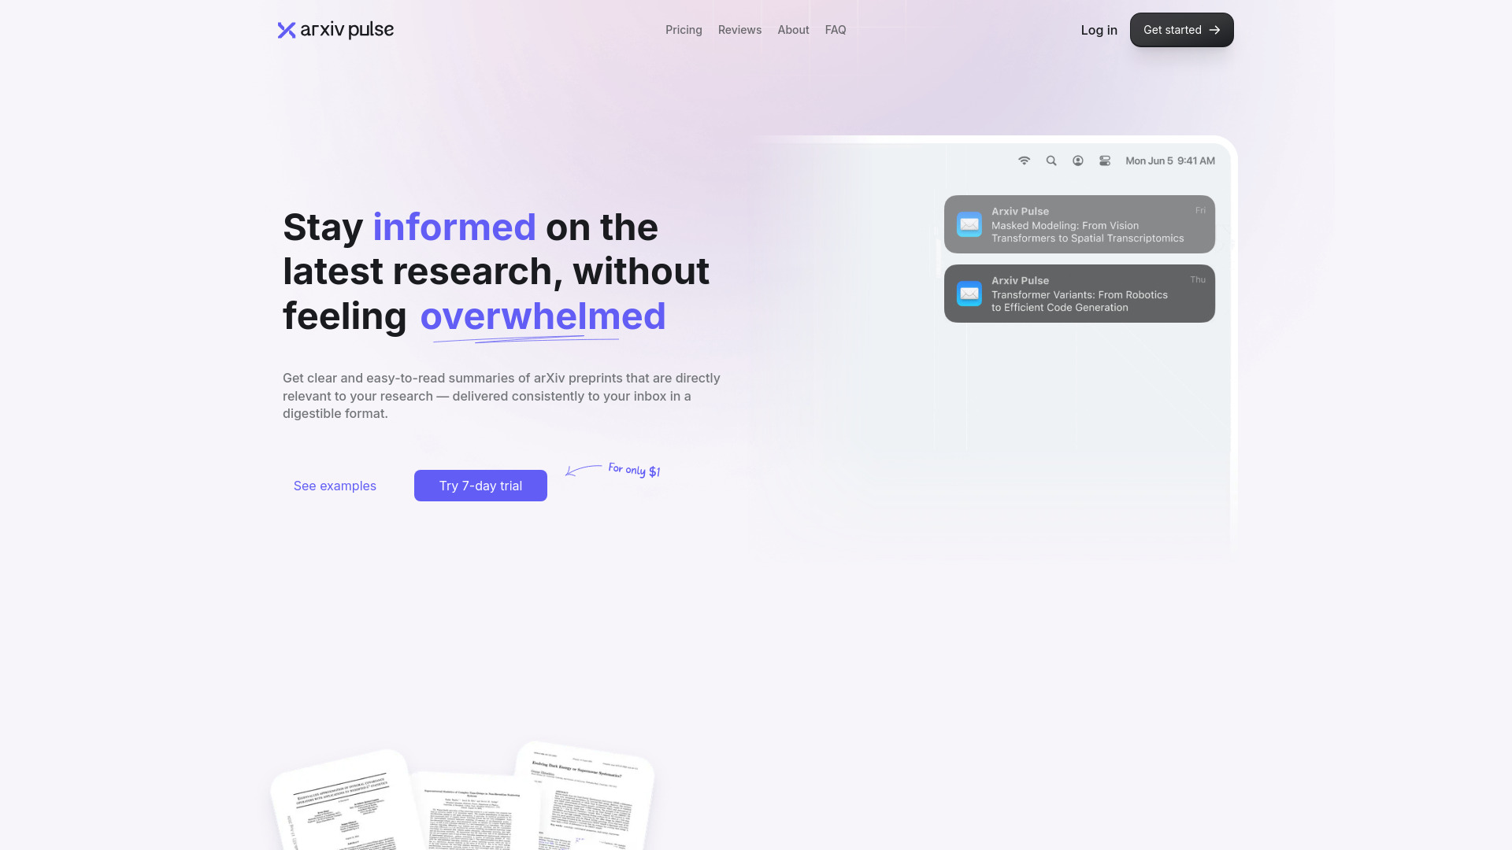Click the See examples link
Image resolution: width=1512 pixels, height=850 pixels.
point(335,485)
